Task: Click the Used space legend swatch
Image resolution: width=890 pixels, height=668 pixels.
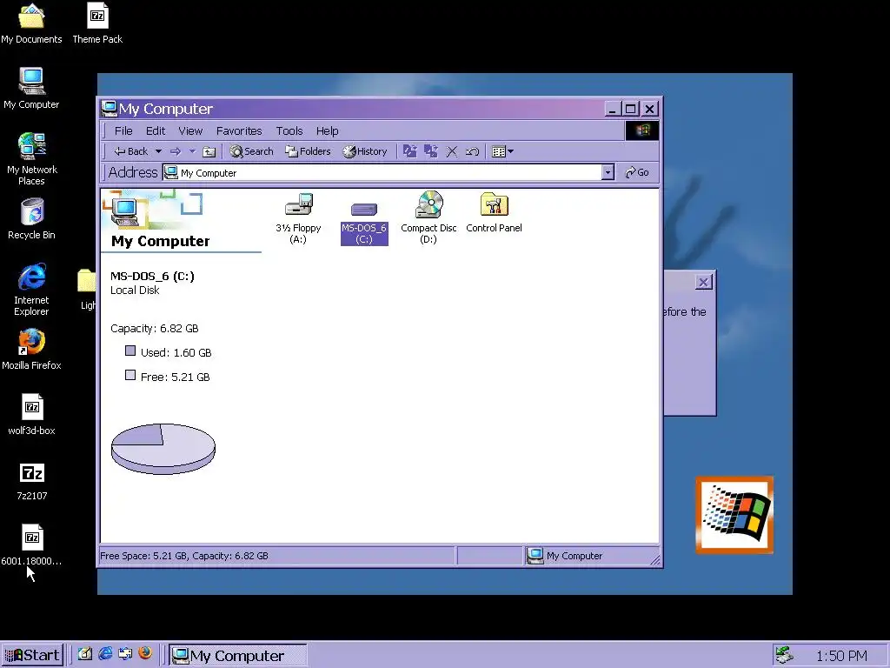Action: click(130, 351)
